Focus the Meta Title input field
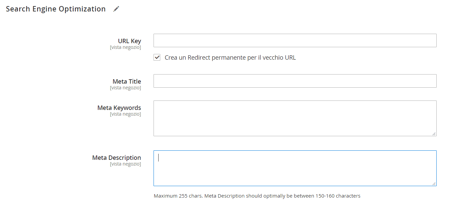Viewport: 466px width, 205px height. [295, 81]
